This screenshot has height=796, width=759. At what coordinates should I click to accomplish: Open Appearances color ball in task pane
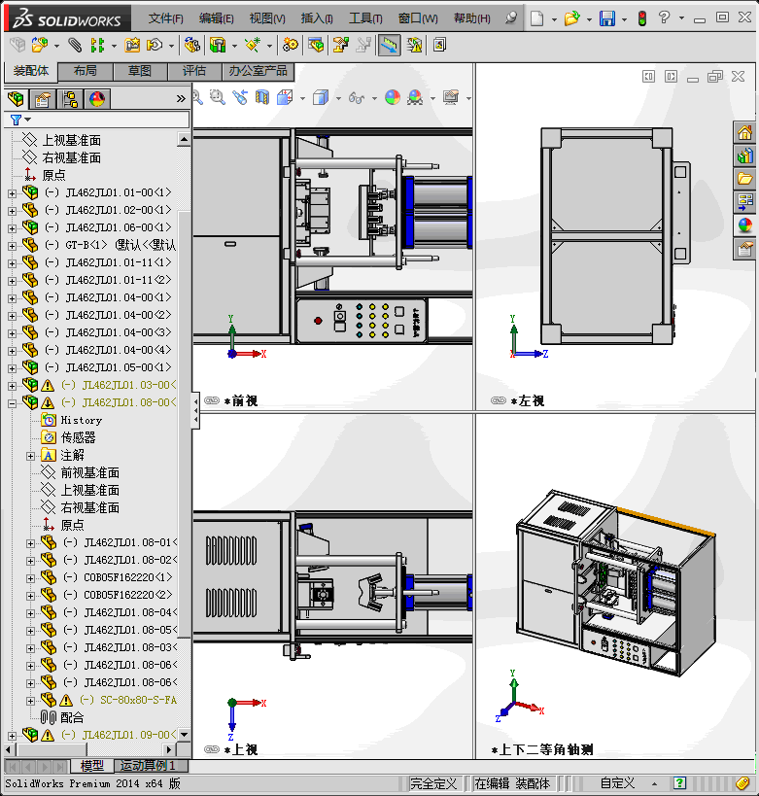(744, 225)
